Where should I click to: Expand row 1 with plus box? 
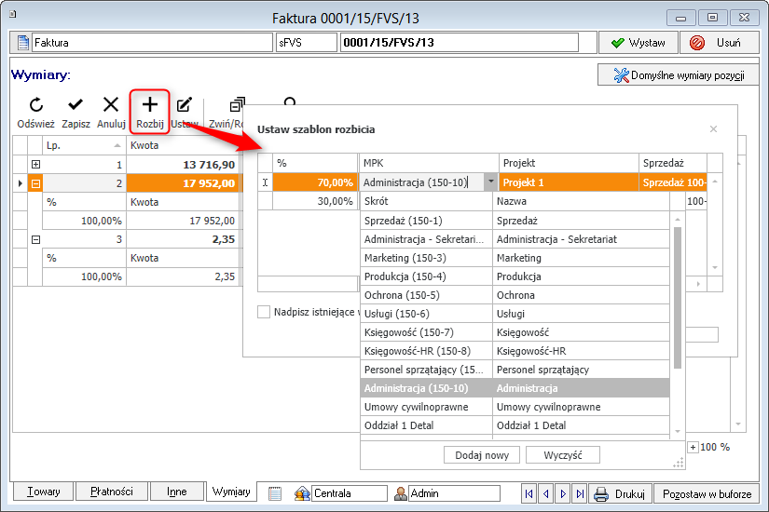tap(35, 164)
